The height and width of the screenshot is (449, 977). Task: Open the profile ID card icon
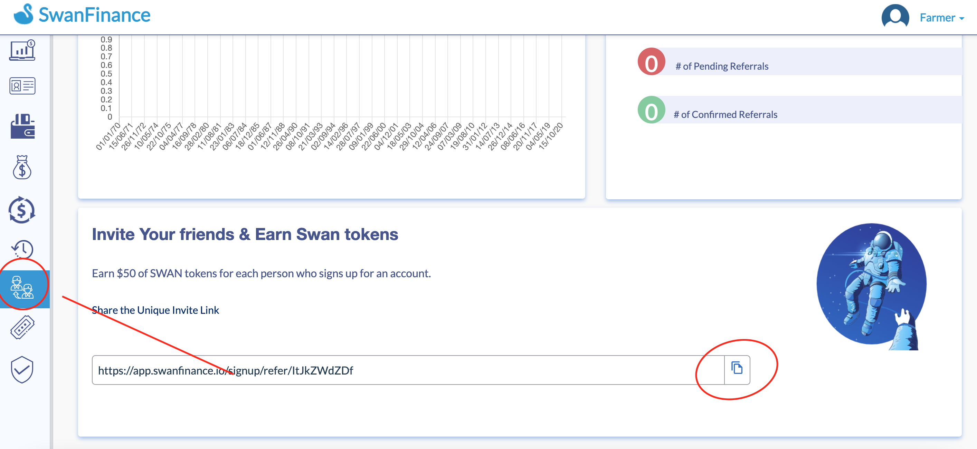pyautogui.click(x=22, y=86)
